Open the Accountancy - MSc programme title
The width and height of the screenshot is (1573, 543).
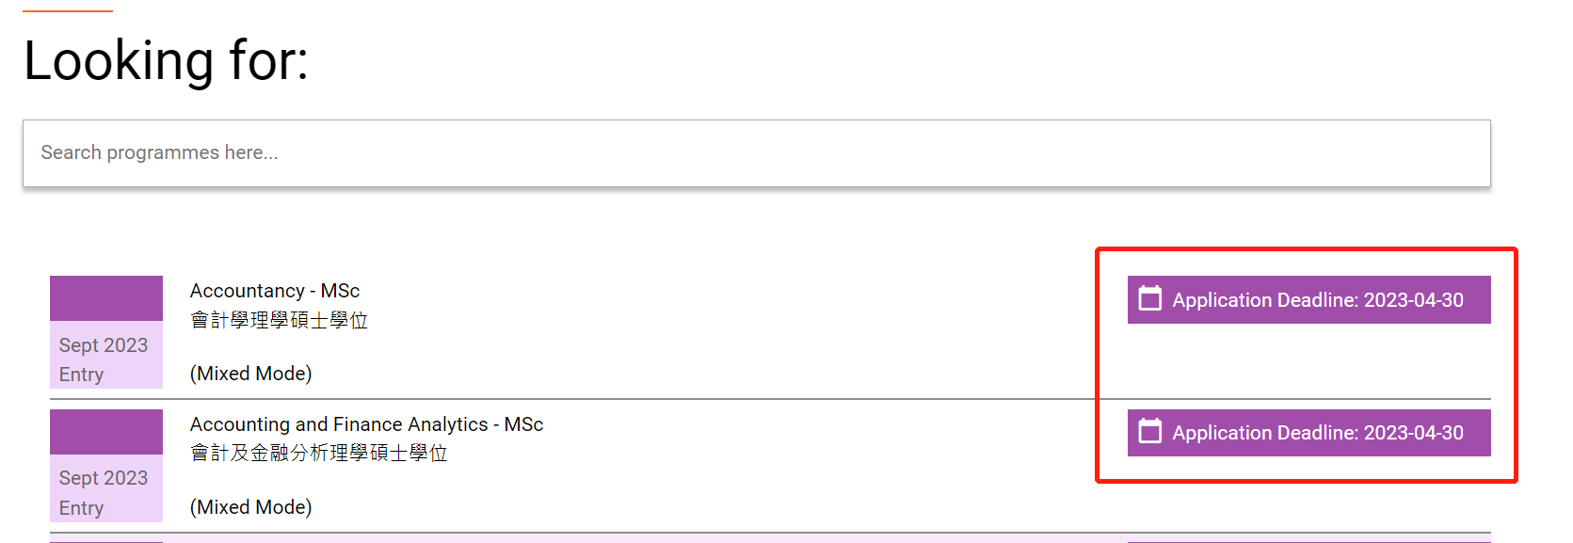[275, 291]
